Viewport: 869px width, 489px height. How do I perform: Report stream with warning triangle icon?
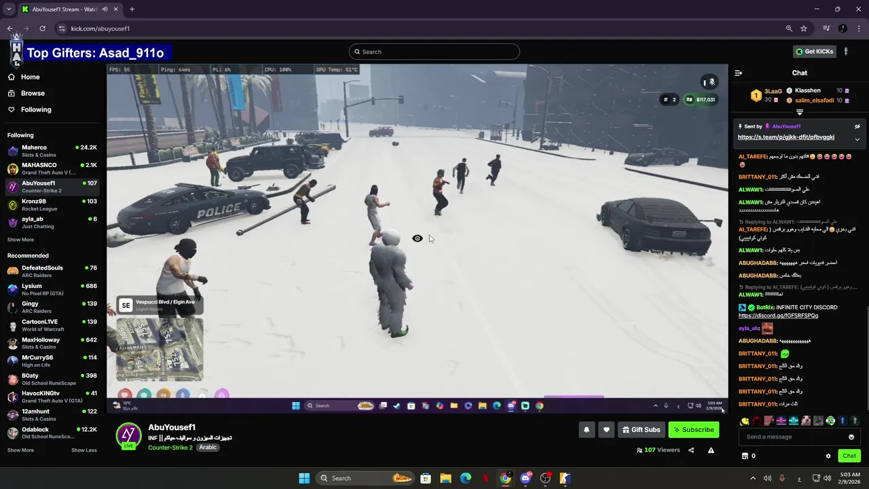[711, 450]
